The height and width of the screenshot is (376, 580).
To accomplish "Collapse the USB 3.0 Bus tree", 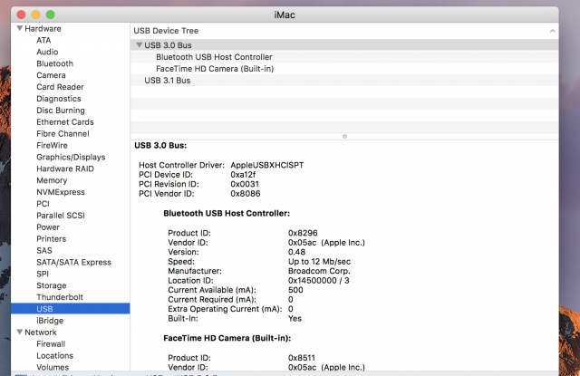I will point(139,45).
